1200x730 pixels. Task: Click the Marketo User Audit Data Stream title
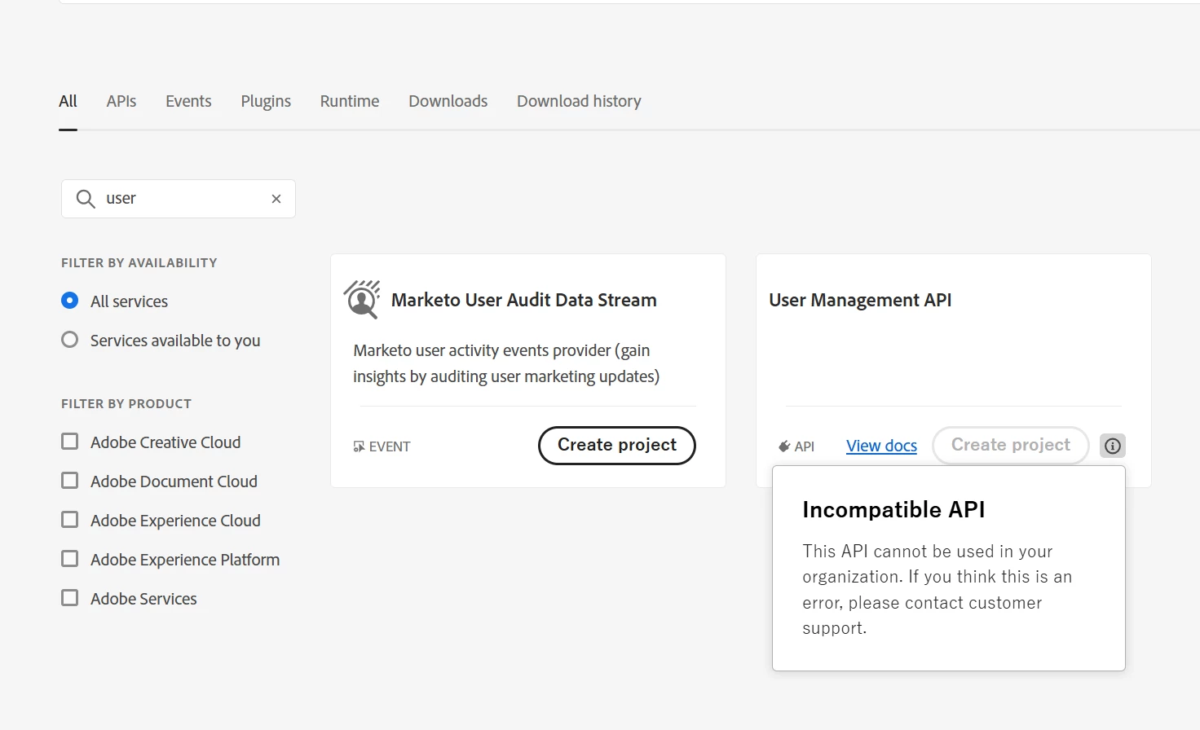tap(524, 300)
